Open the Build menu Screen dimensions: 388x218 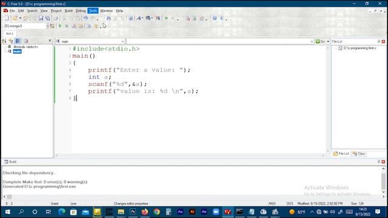click(x=69, y=11)
